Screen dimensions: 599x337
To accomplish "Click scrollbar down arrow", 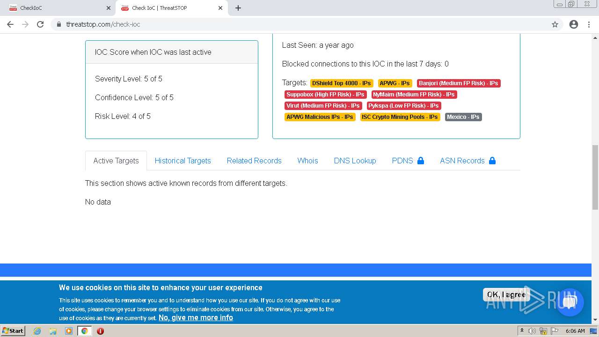I will tap(595, 320).
